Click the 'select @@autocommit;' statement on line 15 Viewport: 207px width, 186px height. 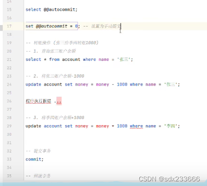[52, 10]
